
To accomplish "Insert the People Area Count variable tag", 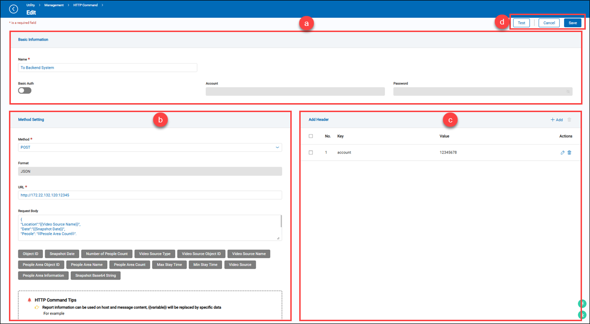I will click(130, 265).
